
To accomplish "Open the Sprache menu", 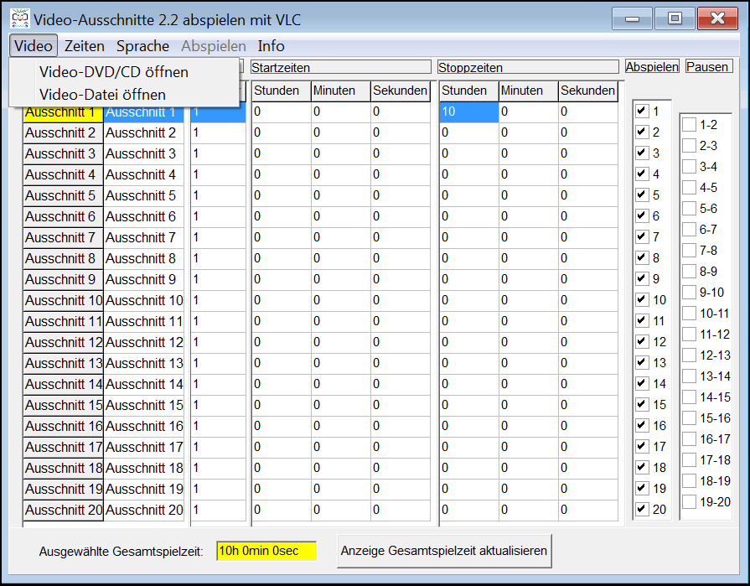I will click(142, 46).
